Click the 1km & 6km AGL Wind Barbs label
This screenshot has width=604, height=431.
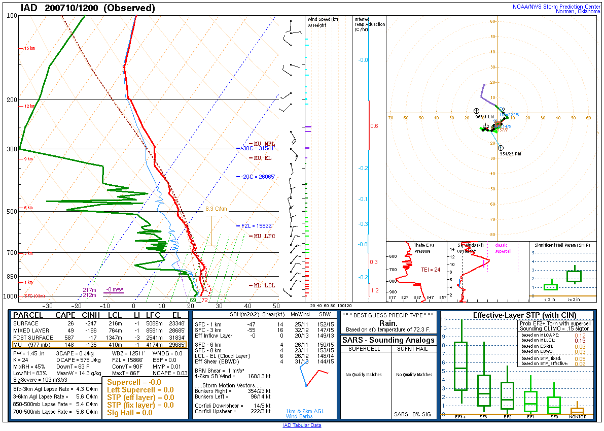click(305, 414)
